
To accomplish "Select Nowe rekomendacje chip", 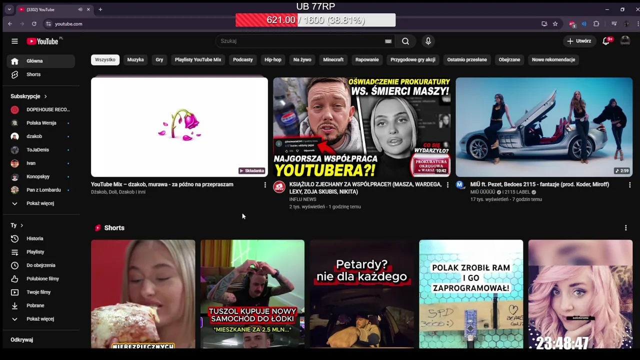I will tap(553, 59).
